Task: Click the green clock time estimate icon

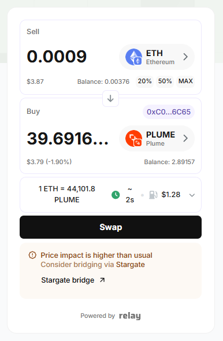Action: pos(116,195)
